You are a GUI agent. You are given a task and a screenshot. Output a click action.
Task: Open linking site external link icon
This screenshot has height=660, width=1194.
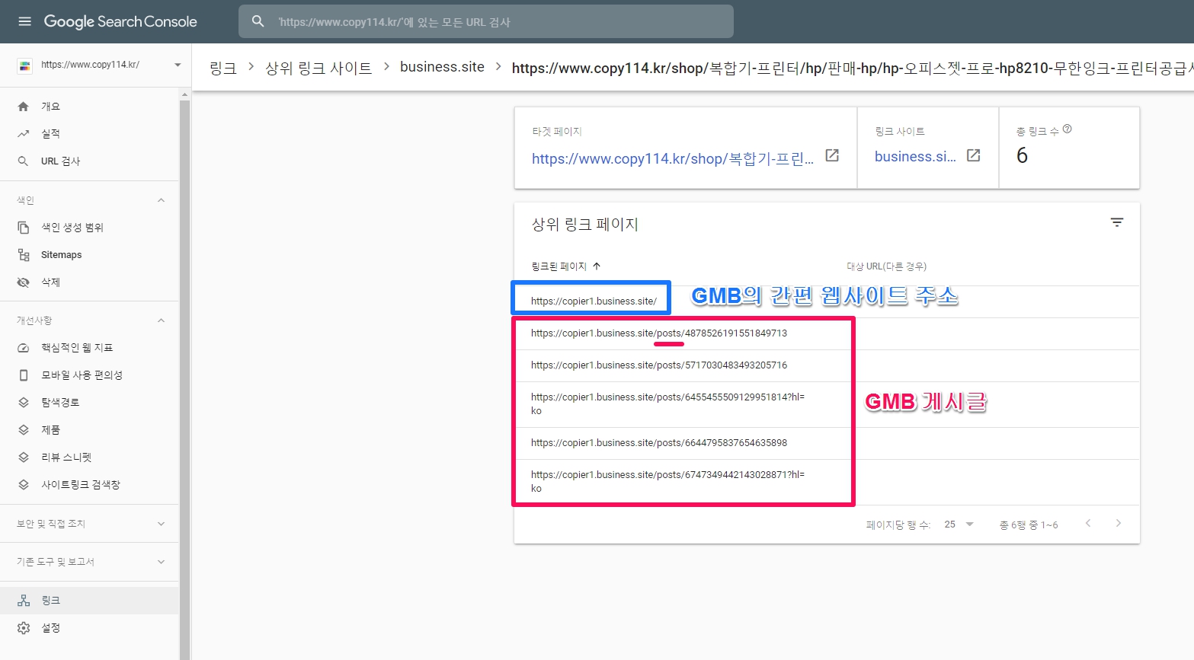(973, 155)
